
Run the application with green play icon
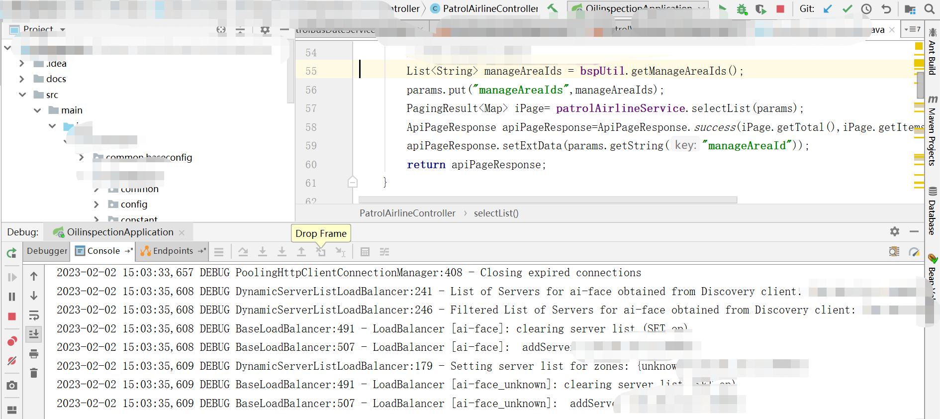723,8
